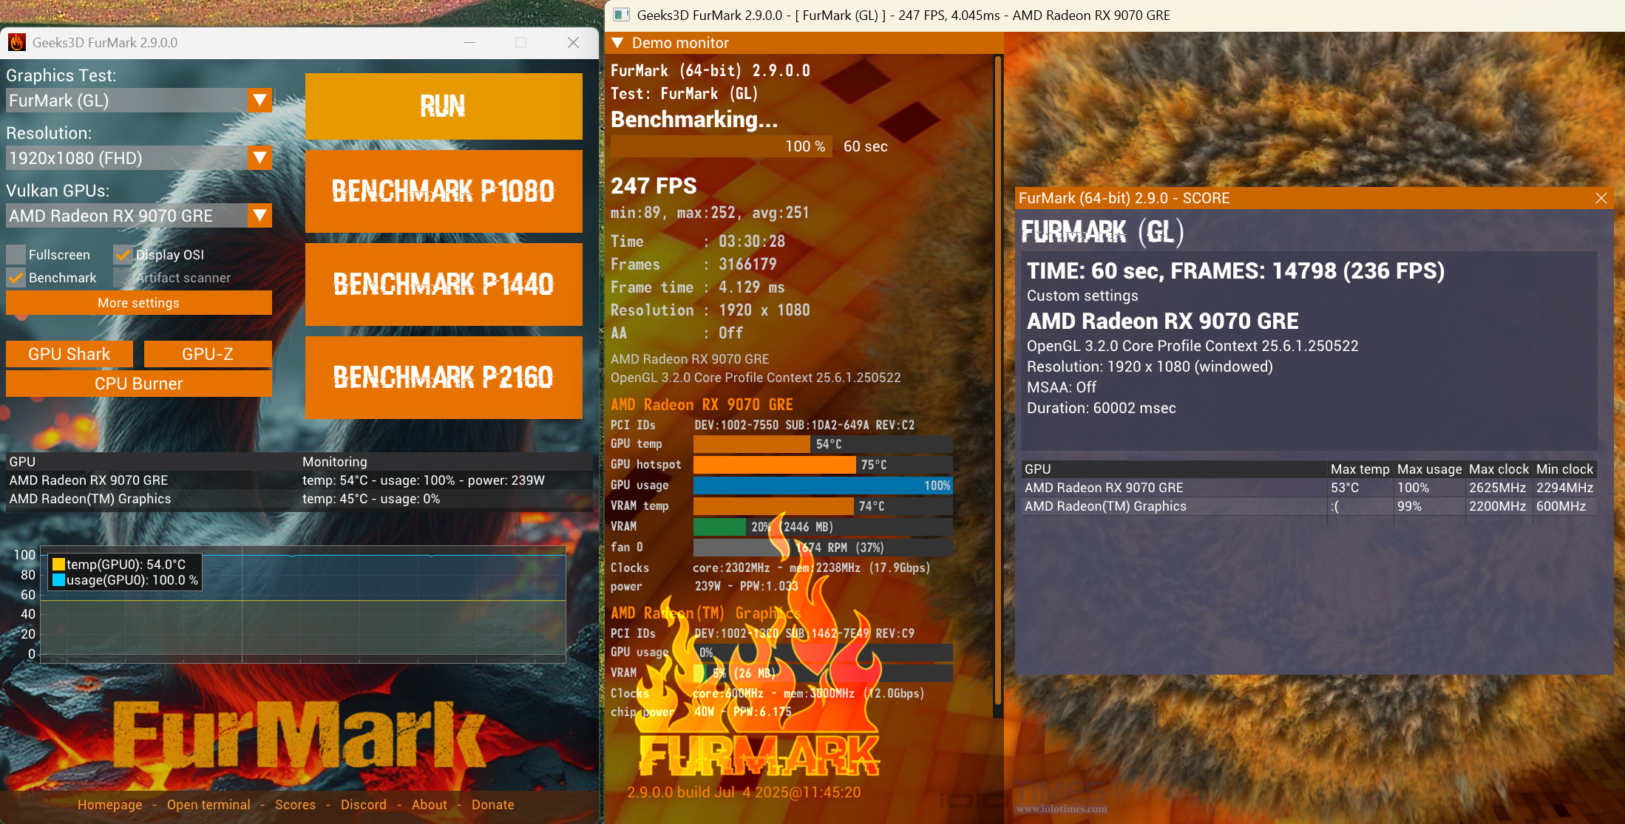Click 'Duration: 60002 msec' text

pyautogui.click(x=1102, y=408)
